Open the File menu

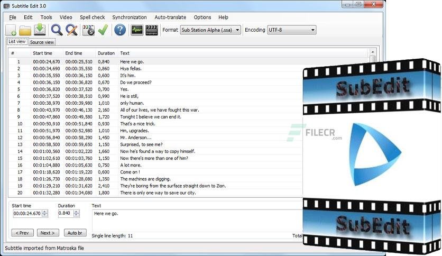(x=13, y=17)
